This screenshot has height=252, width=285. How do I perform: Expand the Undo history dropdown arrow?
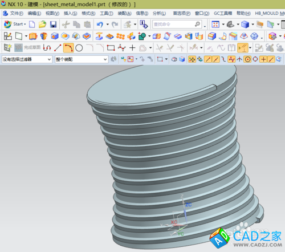(x=108, y=25)
